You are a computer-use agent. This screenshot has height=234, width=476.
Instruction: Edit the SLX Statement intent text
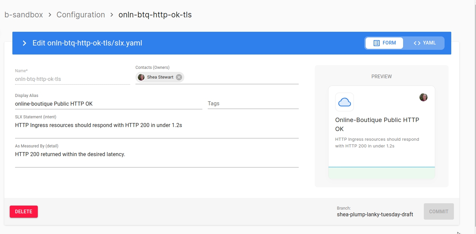pos(157,126)
